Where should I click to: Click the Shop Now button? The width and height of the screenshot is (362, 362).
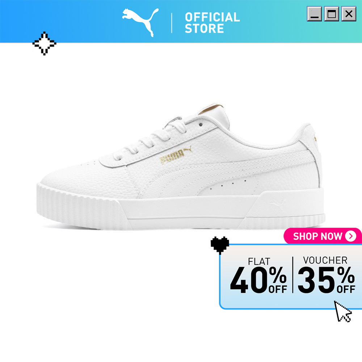tap(323, 236)
